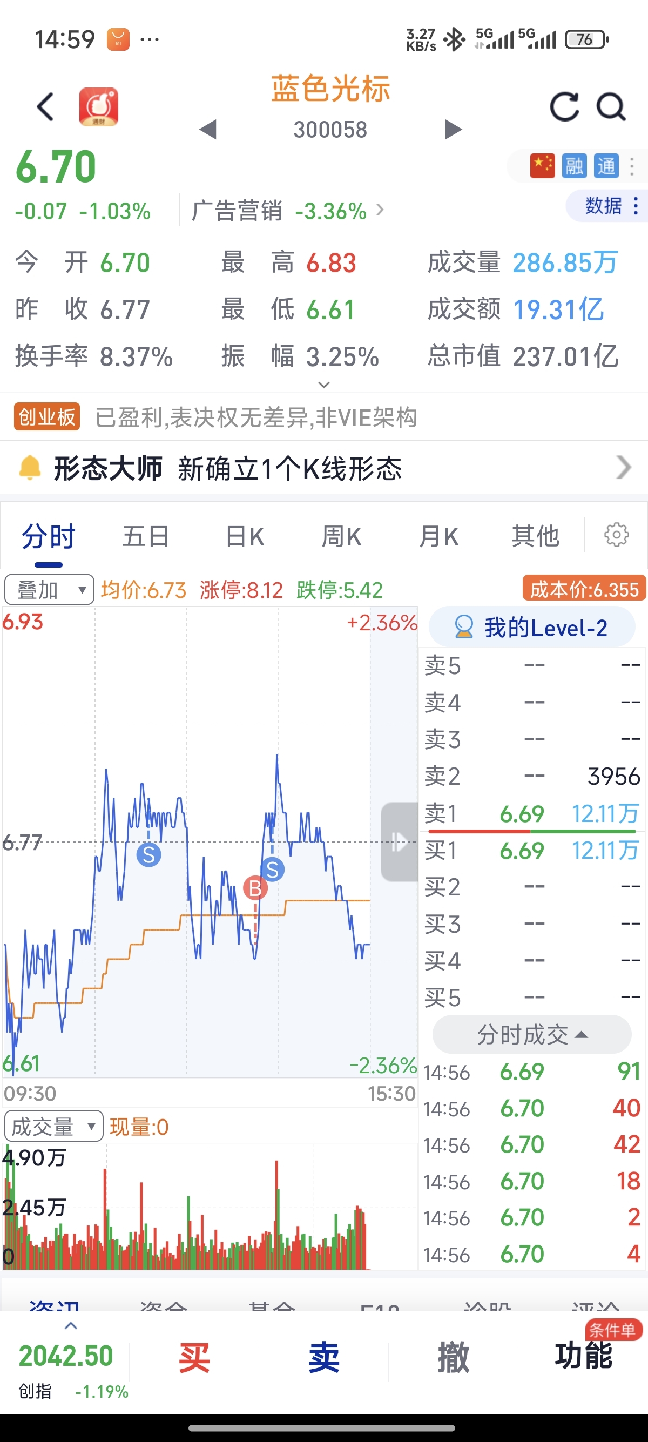Refresh the stock quote
The image size is (648, 1442).
point(564,106)
